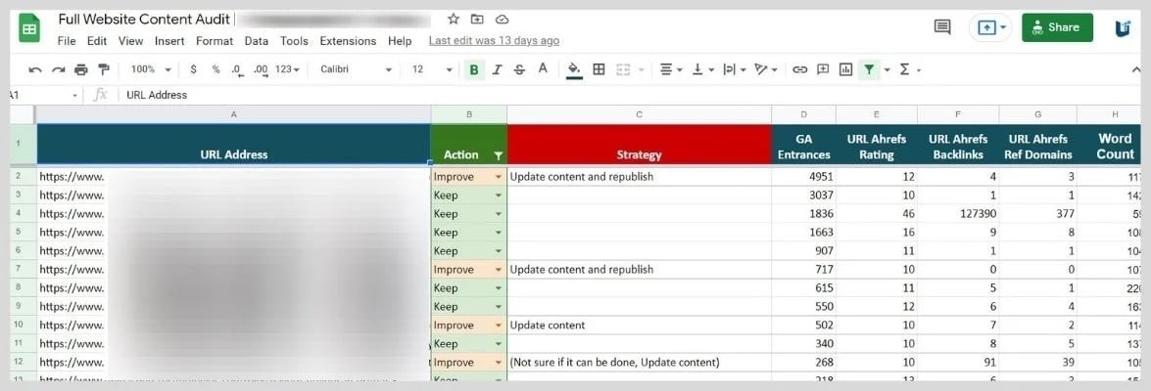This screenshot has width=1151, height=391.
Task: Open Action dropdown in row 7
Action: click(x=499, y=270)
